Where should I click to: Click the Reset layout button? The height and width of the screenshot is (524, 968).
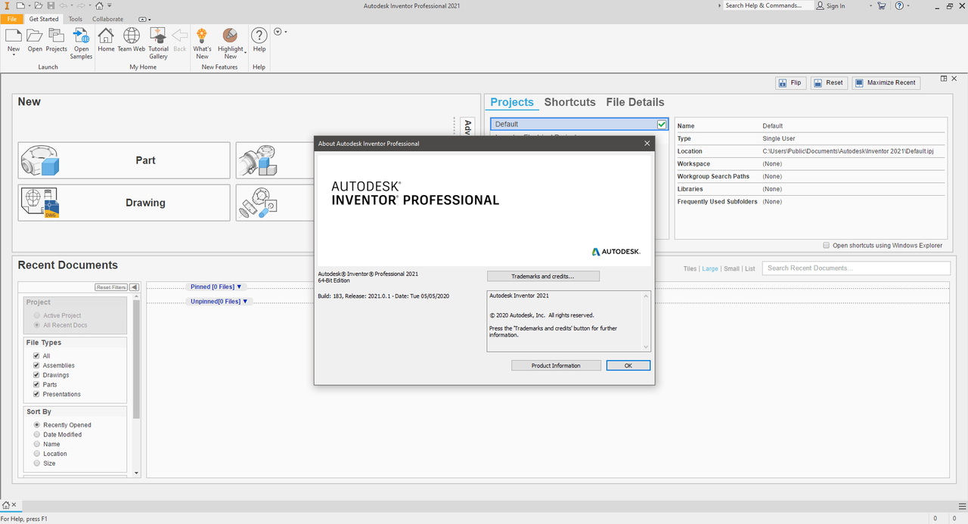coord(829,82)
